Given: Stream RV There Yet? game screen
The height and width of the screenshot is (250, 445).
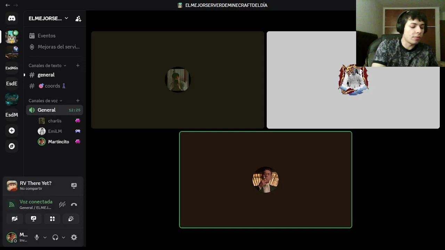Looking at the screenshot, I should [74, 186].
